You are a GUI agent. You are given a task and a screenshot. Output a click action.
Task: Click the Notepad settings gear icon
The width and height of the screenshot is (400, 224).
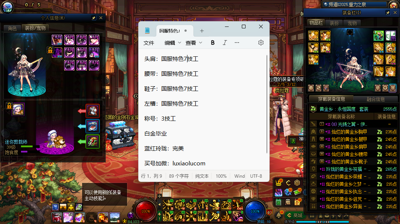coord(261,43)
